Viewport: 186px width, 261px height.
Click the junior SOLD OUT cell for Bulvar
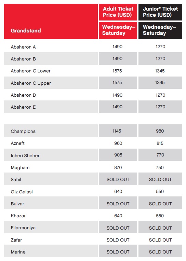tap(160, 203)
